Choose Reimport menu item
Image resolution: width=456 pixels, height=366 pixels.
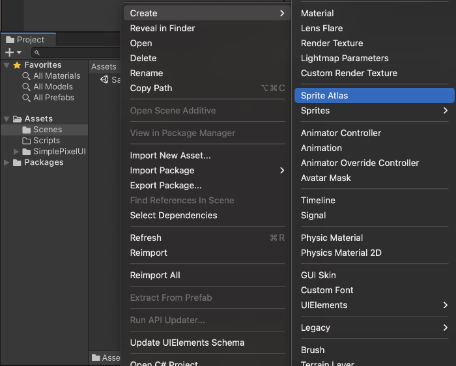tap(207, 253)
